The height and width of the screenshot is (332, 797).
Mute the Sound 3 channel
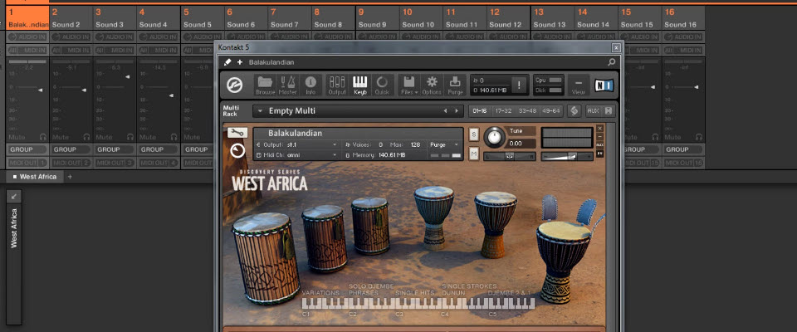point(104,137)
